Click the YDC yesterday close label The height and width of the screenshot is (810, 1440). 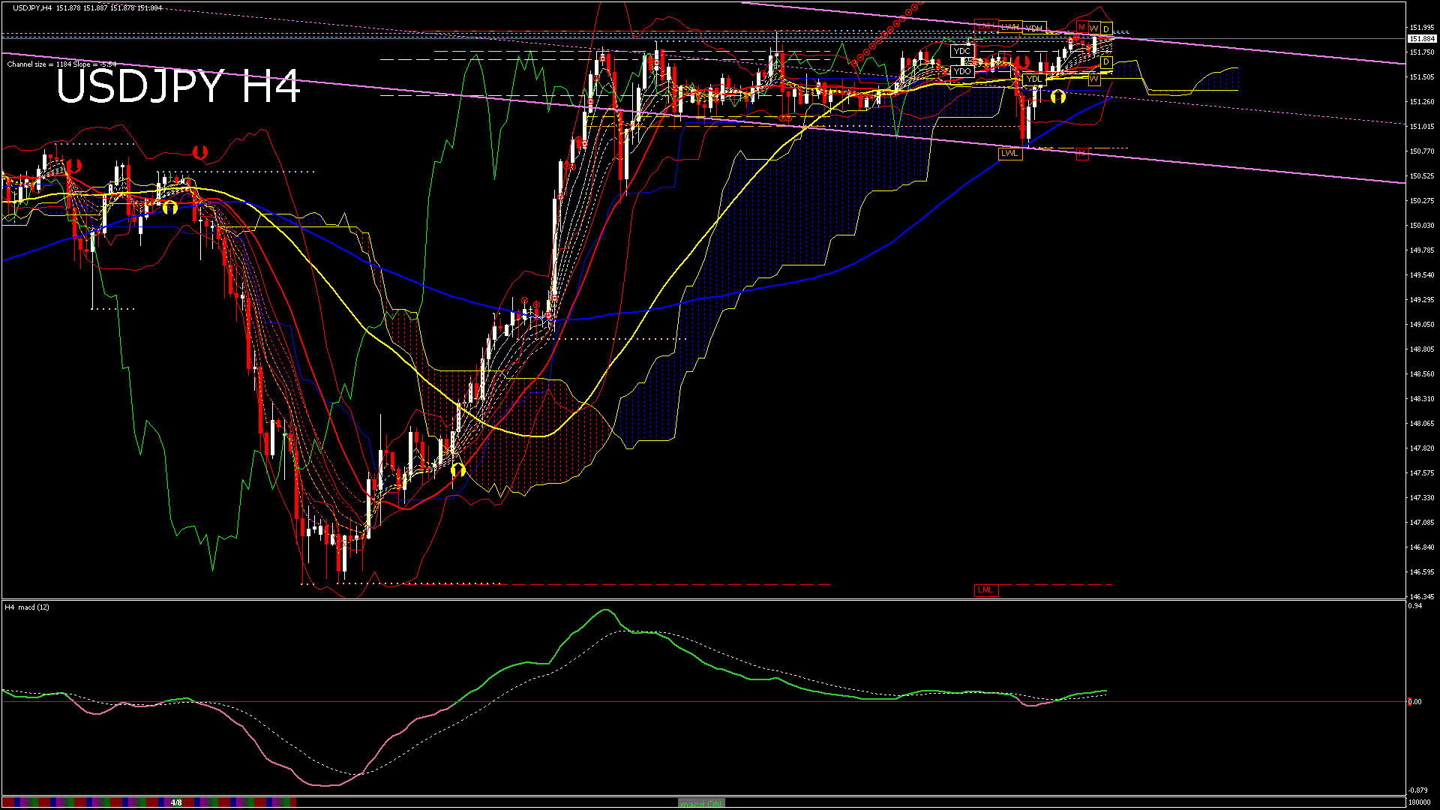[x=962, y=51]
